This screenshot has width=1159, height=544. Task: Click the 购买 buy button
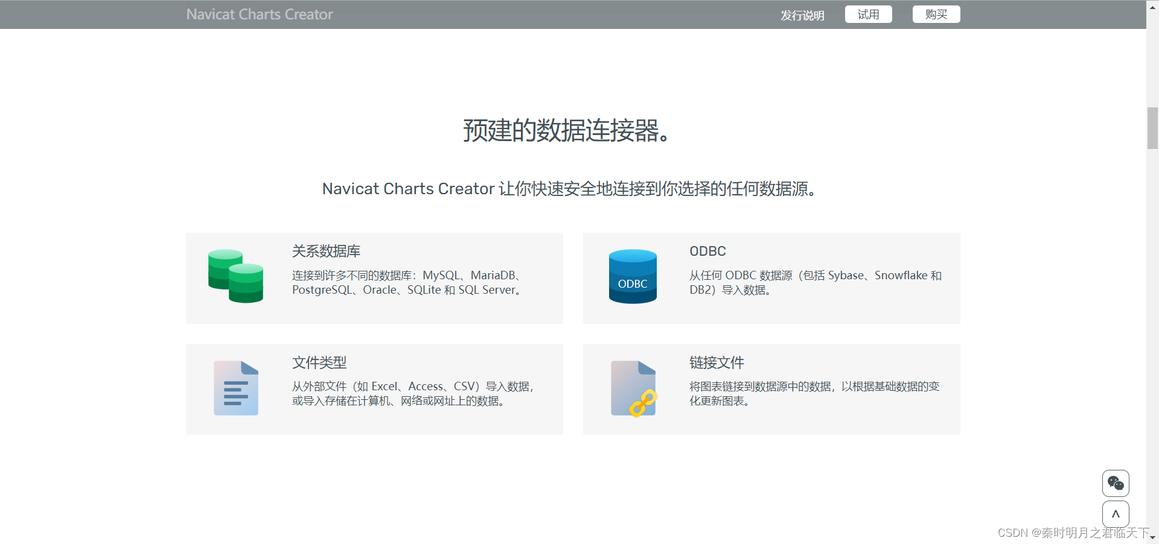(x=936, y=14)
